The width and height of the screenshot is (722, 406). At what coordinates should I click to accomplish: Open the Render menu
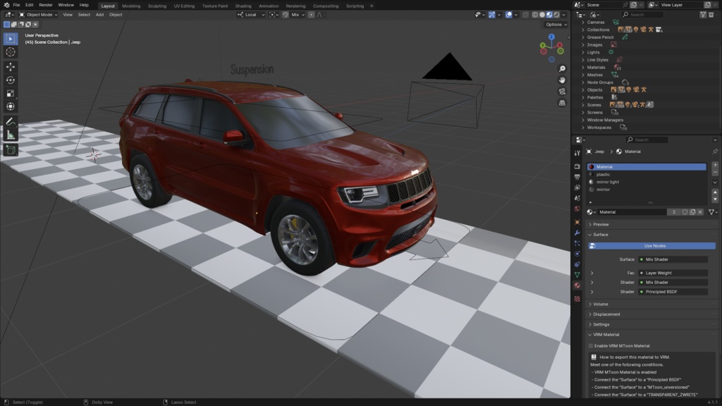pyautogui.click(x=46, y=5)
